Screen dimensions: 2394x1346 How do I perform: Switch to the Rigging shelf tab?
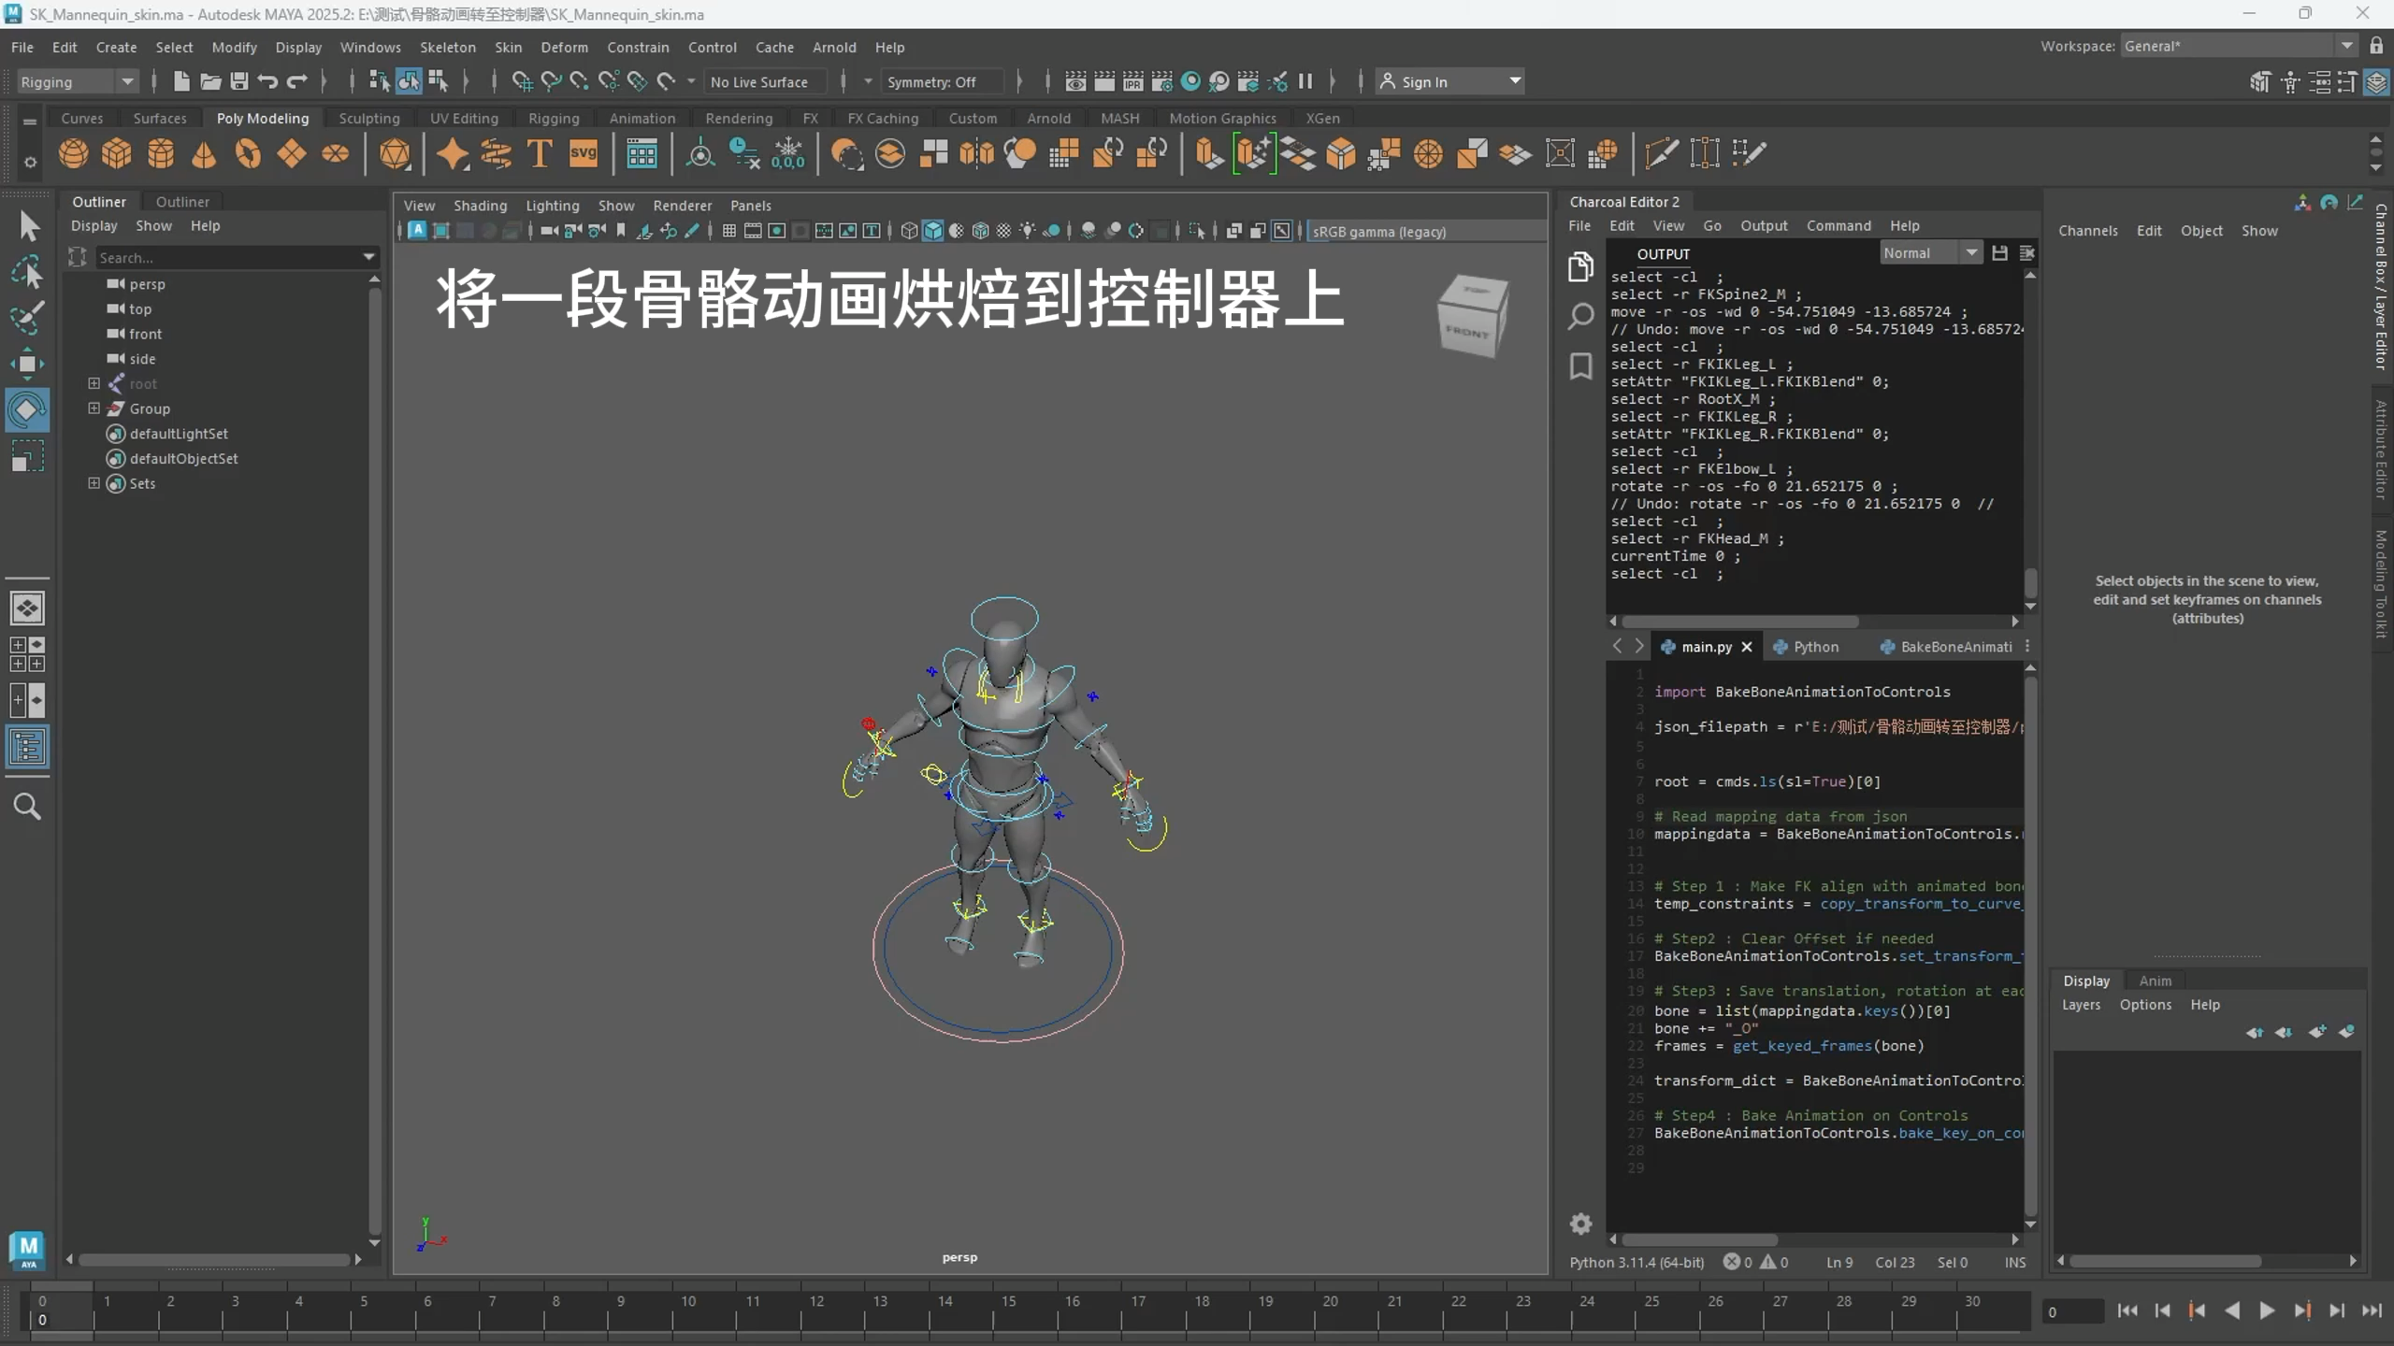553,118
